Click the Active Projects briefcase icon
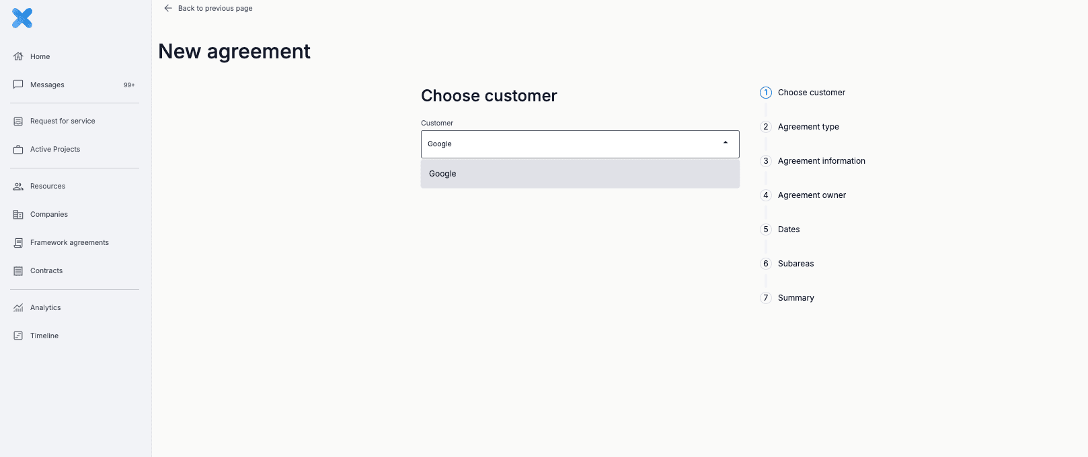This screenshot has height=457, width=1088. [18, 150]
